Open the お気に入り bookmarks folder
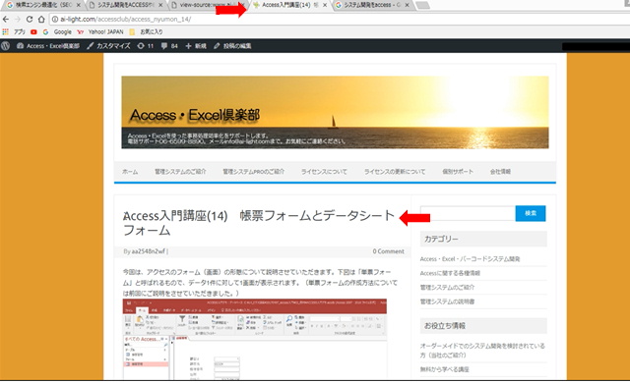This screenshot has height=383, width=630. [x=147, y=31]
